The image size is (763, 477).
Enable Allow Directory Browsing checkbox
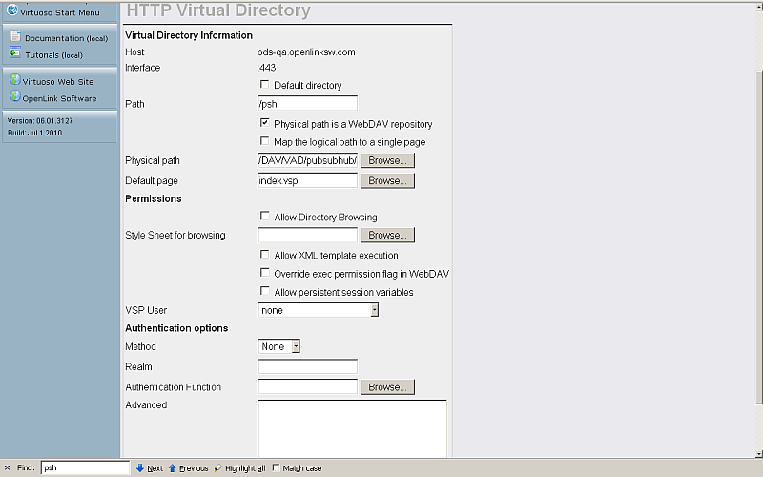[x=264, y=217]
